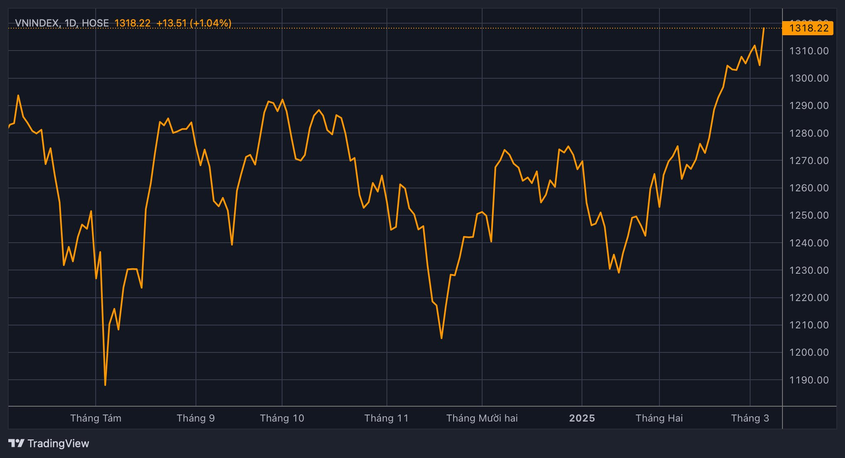Click the 1260.00 price axis label

pos(809,188)
